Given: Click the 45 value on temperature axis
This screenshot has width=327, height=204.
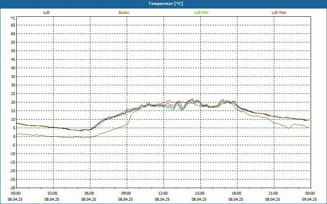Looking at the screenshot, I should (x=13, y=59).
